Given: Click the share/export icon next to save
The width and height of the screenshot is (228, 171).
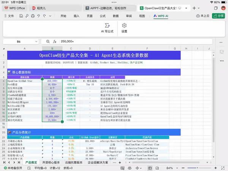Looking at the screenshot, I should click(x=27, y=16).
